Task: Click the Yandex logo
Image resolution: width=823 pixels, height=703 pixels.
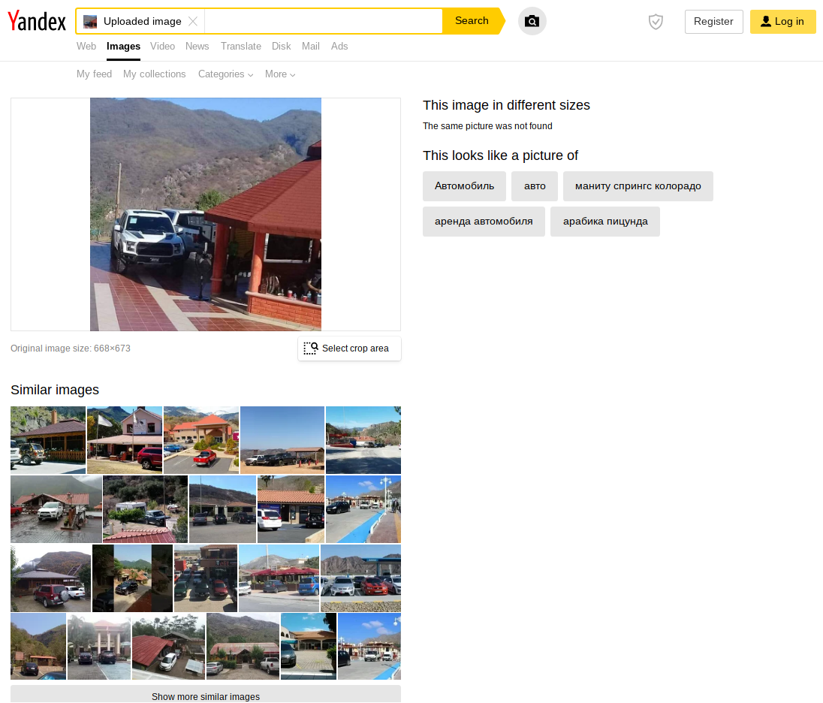Action: coord(37,21)
